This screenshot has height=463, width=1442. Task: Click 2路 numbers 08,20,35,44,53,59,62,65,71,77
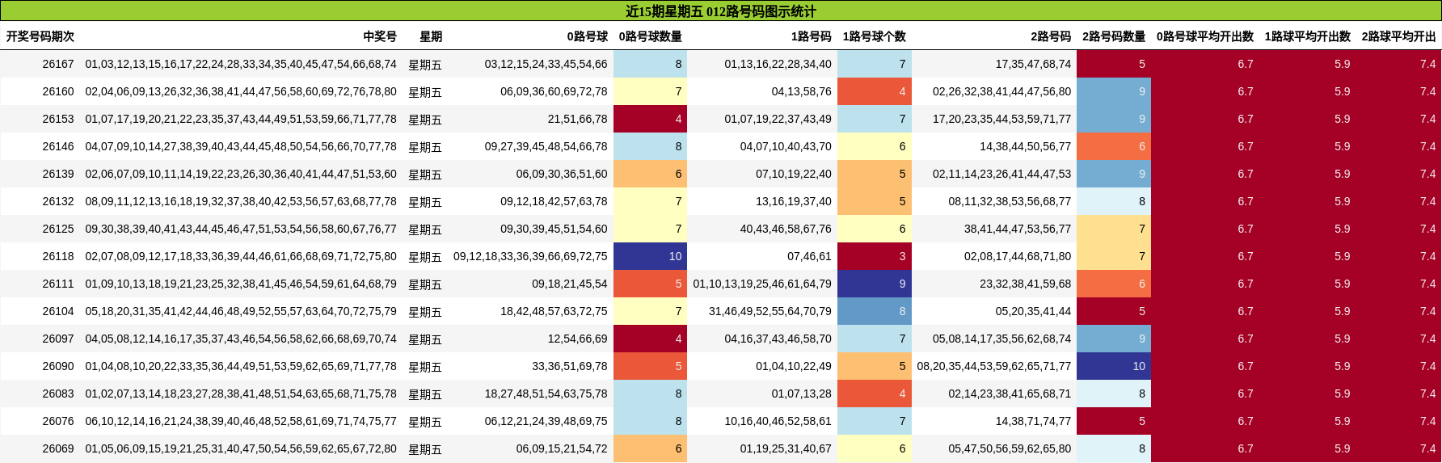[994, 366]
